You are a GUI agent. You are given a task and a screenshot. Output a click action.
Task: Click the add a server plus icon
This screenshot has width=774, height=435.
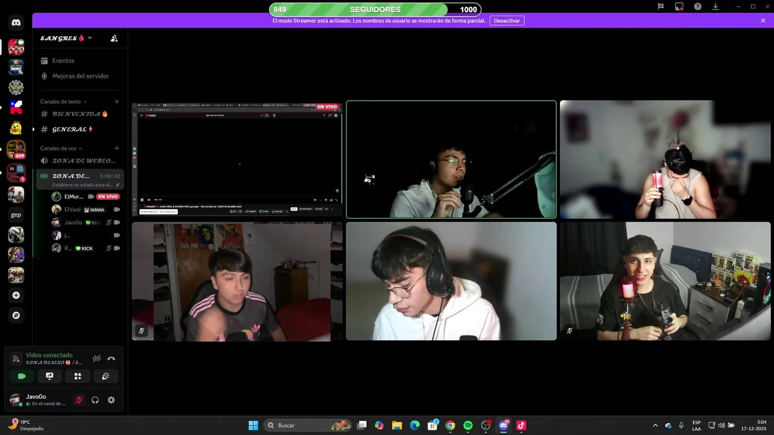[x=16, y=295]
